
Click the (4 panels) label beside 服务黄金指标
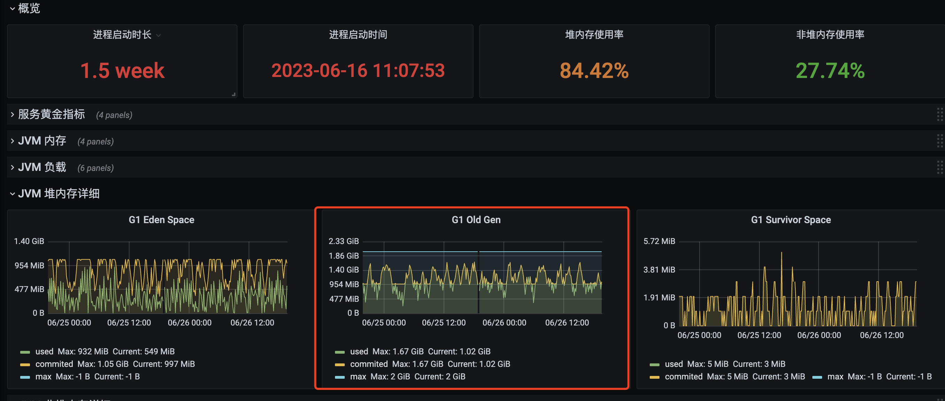[114, 115]
